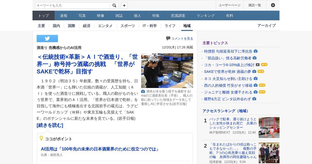This screenshot has width=312, height=164.
Task: Select the 映像 navigation tab
Action: pyautogui.click(x=101, y=16)
